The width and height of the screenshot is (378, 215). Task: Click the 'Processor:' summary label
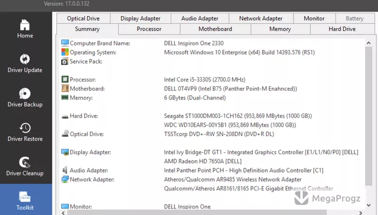(83, 80)
